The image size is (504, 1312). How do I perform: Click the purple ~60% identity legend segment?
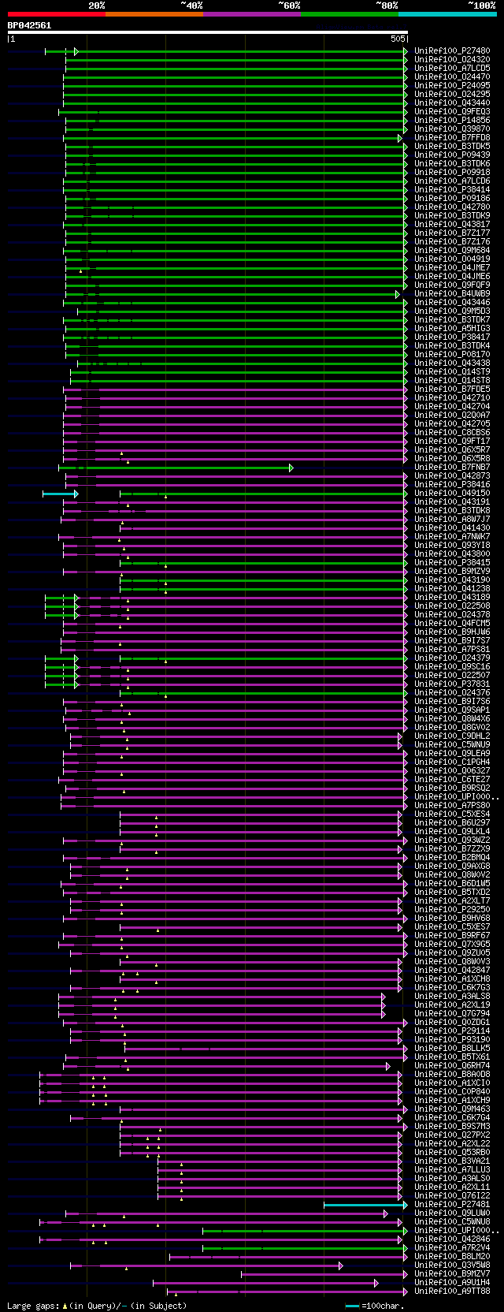[252, 14]
